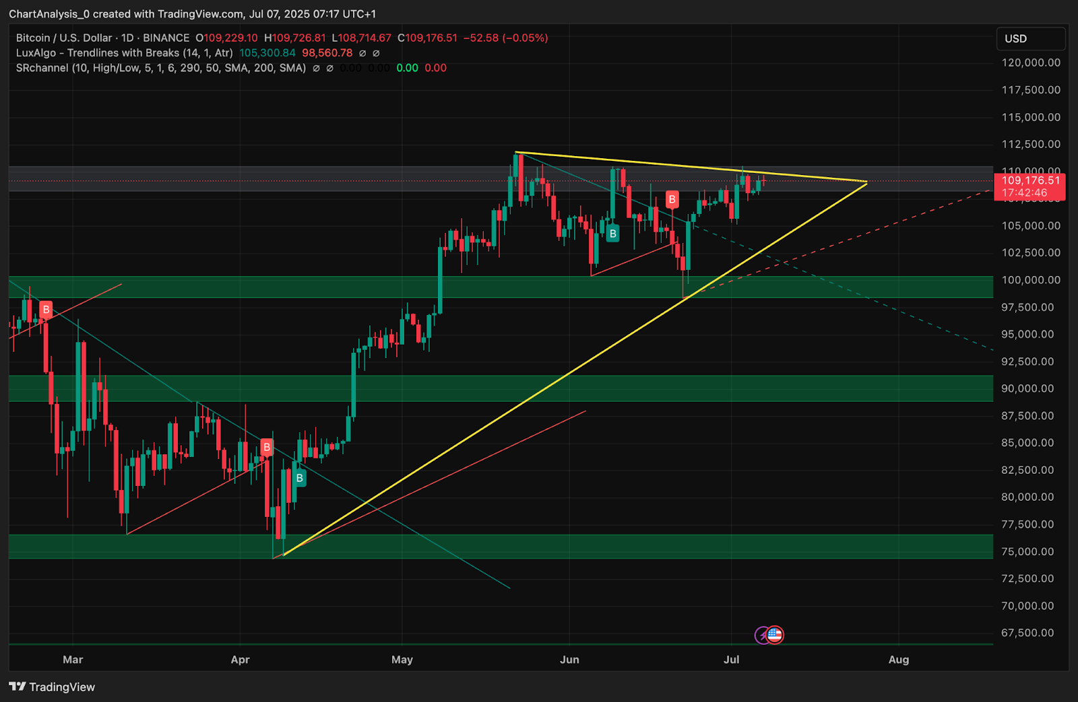The height and width of the screenshot is (702, 1078).
Task: Click the Mar label on time axis
Action: point(73,660)
